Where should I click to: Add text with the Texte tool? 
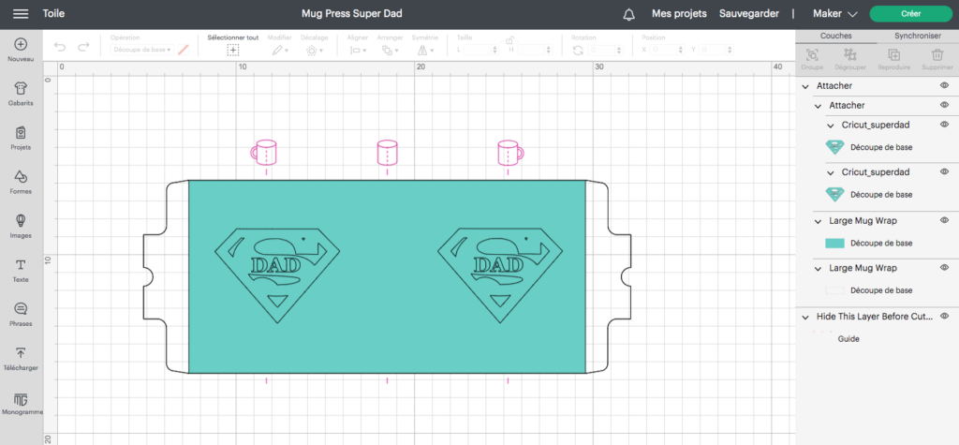[x=21, y=270]
